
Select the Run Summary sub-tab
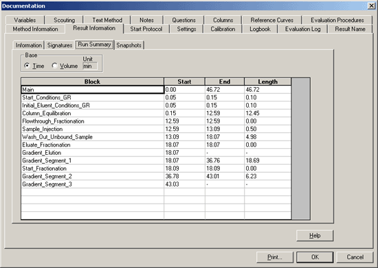pyautogui.click(x=94, y=45)
